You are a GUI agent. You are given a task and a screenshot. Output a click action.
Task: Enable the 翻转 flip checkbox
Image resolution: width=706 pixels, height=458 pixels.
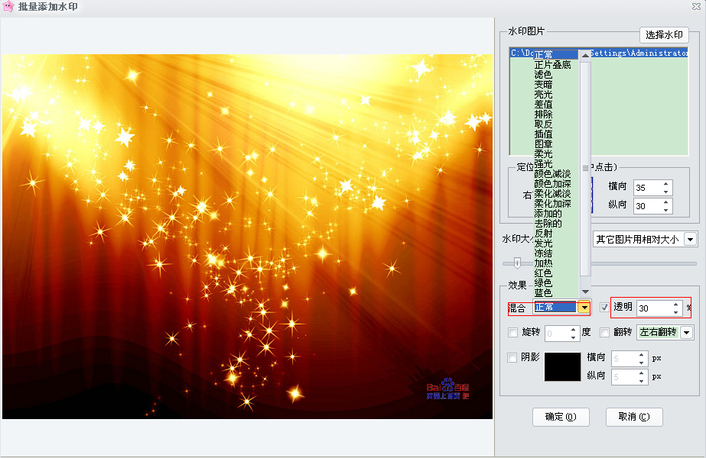click(604, 333)
